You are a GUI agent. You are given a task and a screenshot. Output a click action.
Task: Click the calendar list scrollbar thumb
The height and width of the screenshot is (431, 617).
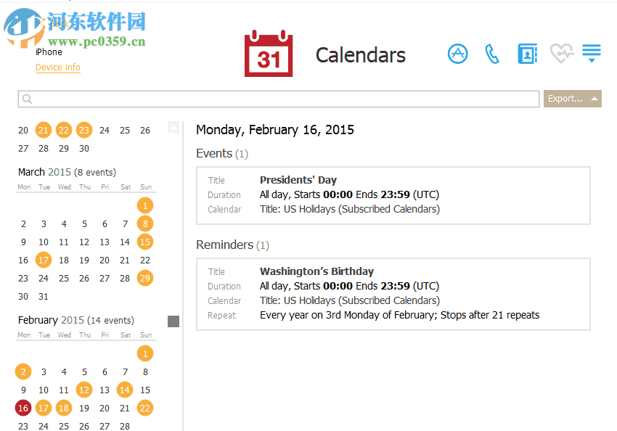click(173, 321)
